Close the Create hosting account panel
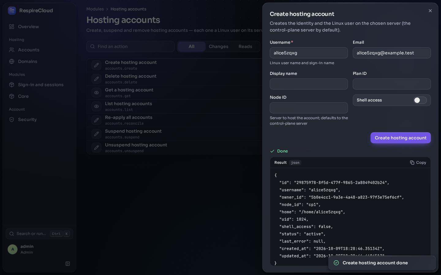 point(430,11)
